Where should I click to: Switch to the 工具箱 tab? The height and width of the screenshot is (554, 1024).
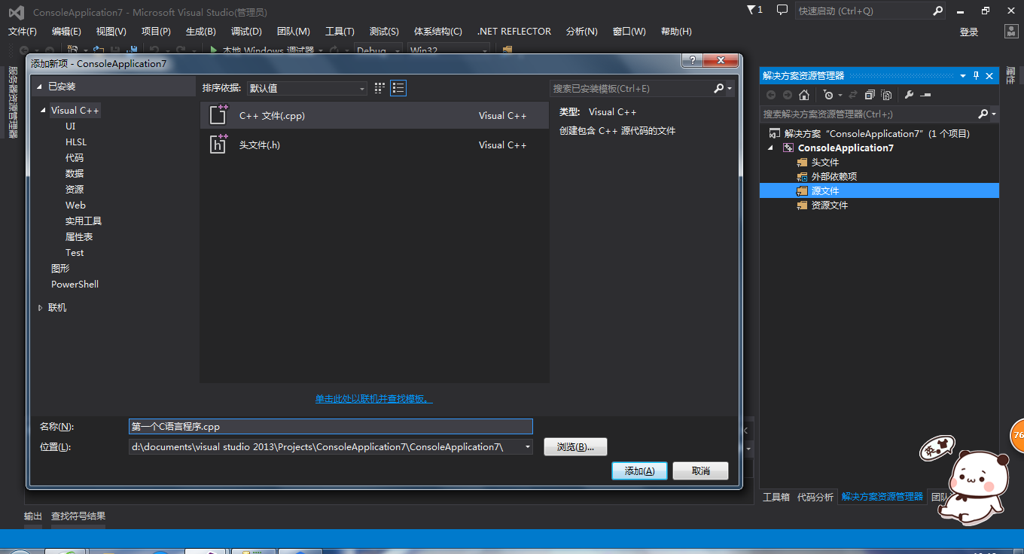(x=776, y=497)
